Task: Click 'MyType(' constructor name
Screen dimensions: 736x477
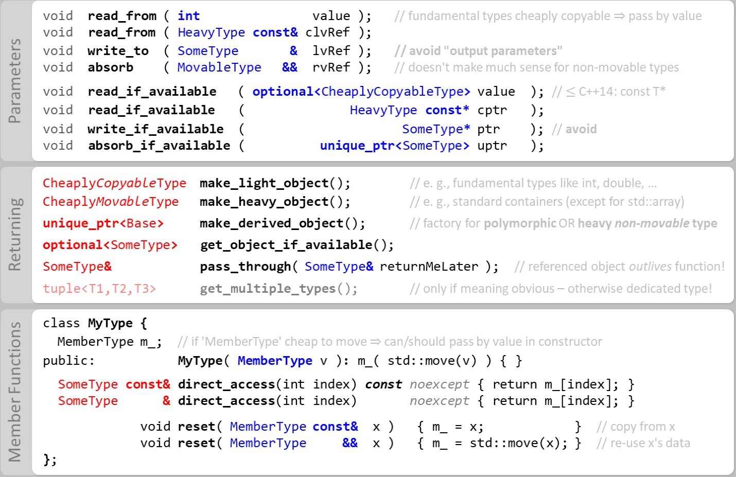Action: point(203,361)
